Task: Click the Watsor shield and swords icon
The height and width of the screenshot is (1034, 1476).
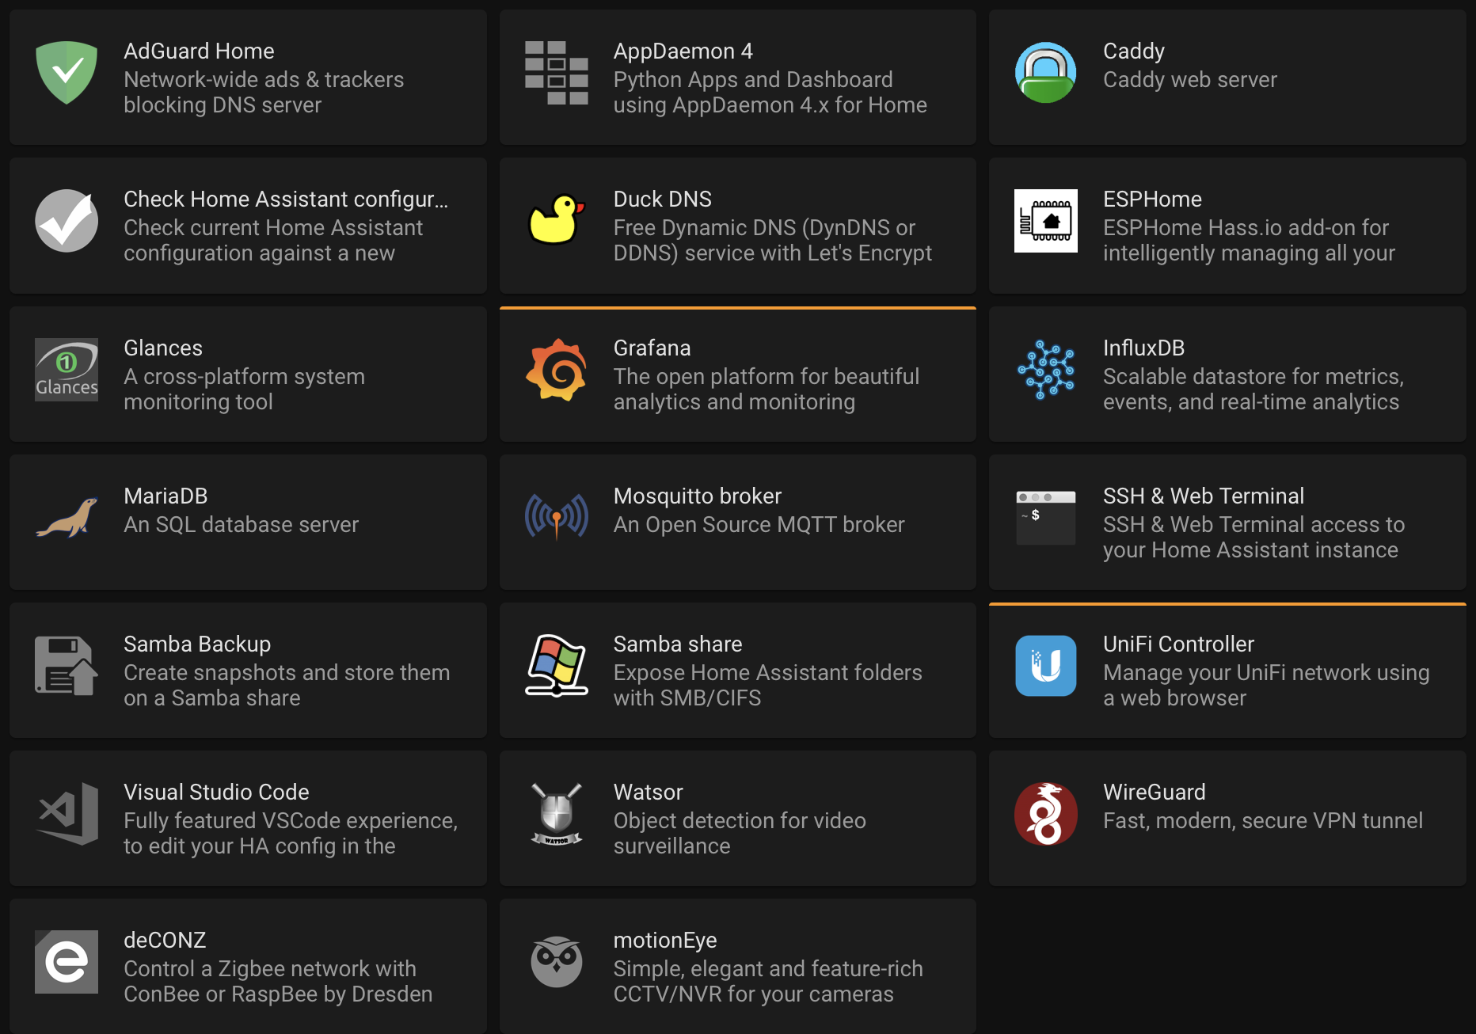Action: coord(556,814)
